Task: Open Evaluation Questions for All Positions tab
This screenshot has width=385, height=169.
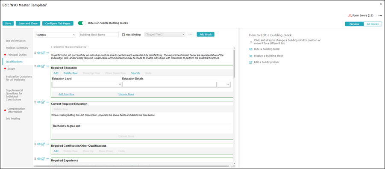Action: 19,78
